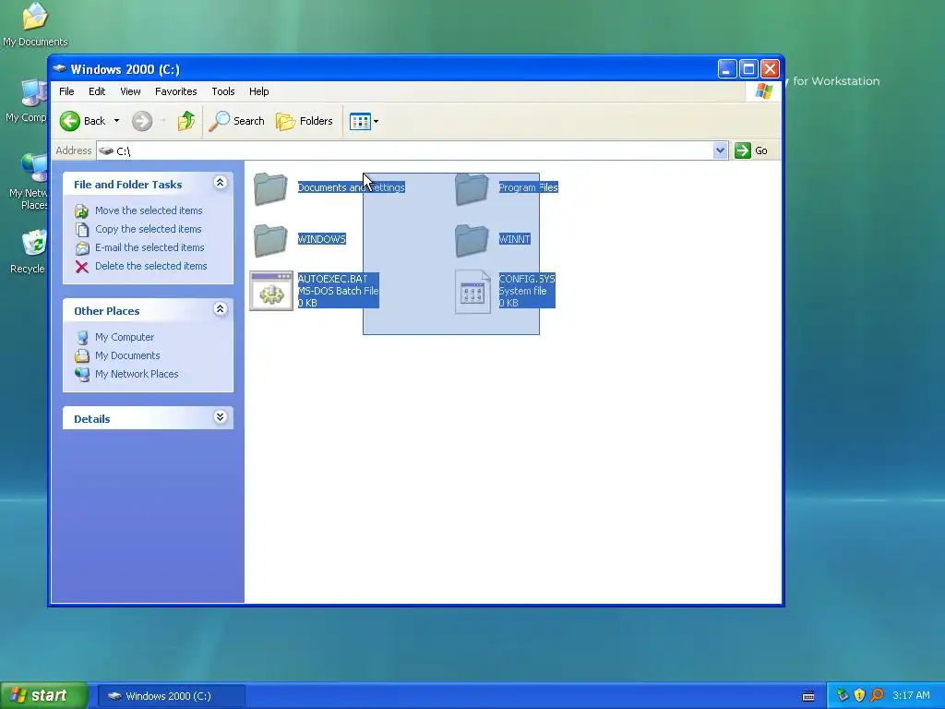The width and height of the screenshot is (945, 709).
Task: Click the Go button
Action: (751, 150)
